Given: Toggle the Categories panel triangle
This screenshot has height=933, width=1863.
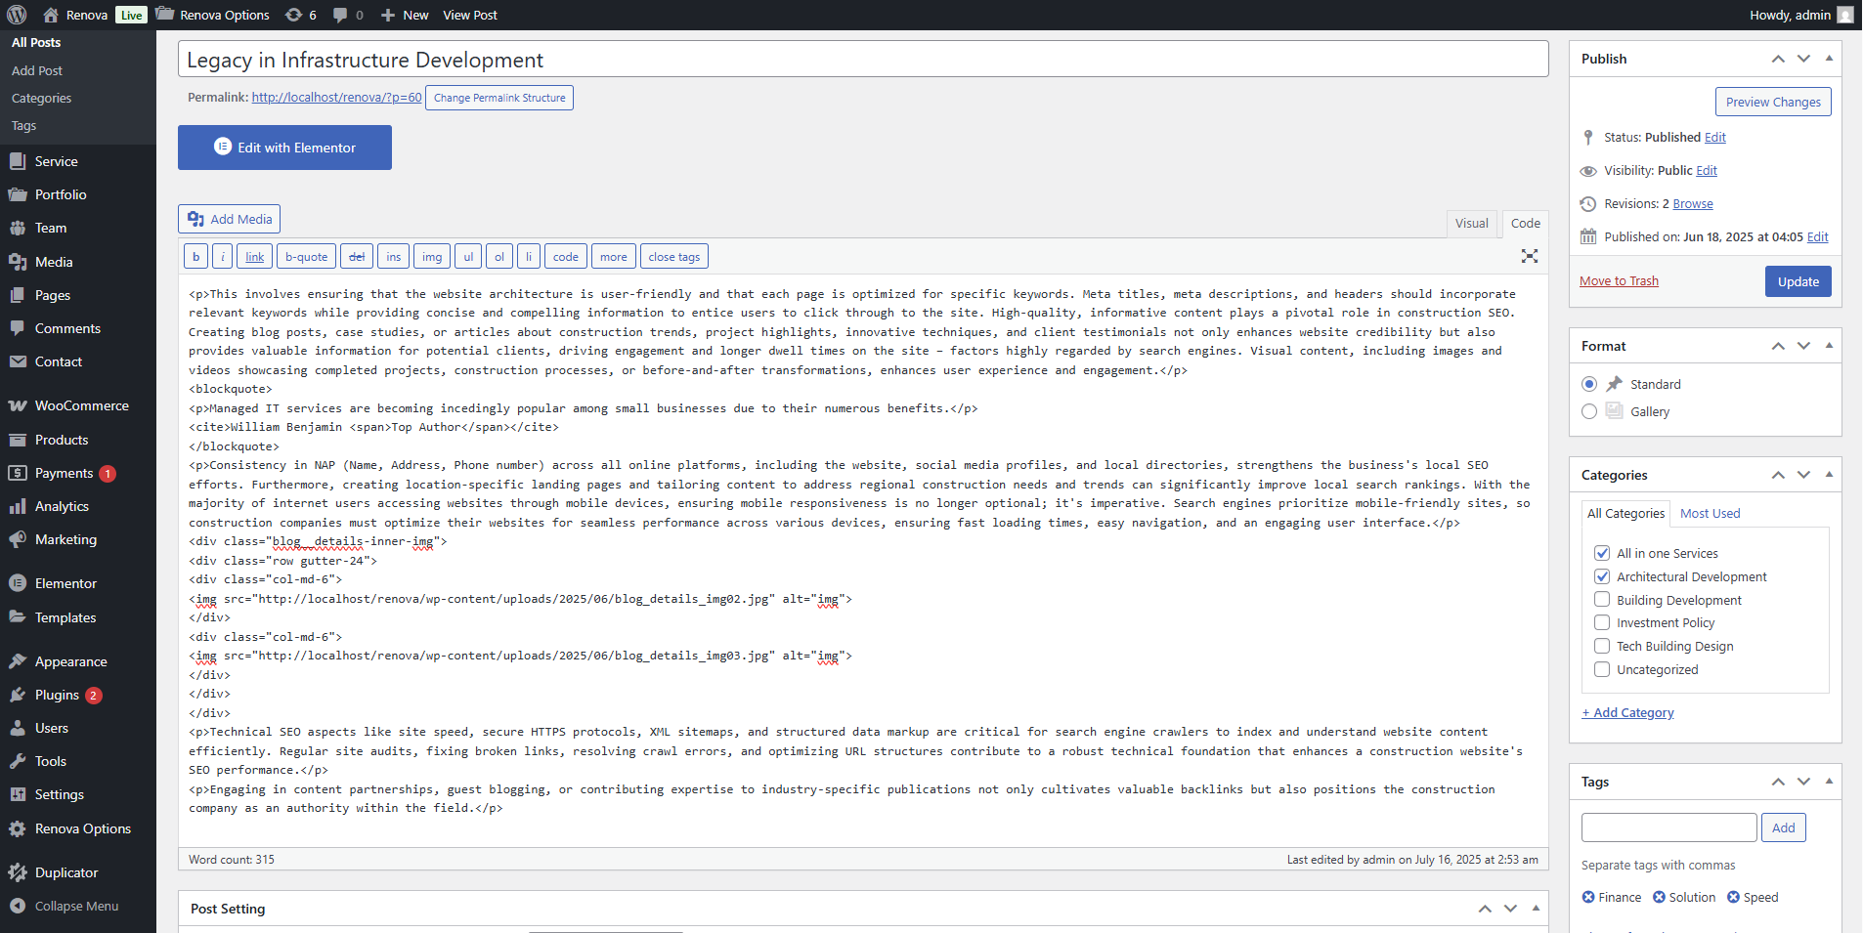Looking at the screenshot, I should coord(1829,475).
